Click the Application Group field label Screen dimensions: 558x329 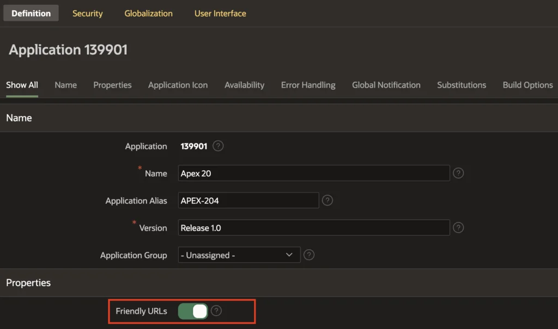[x=134, y=255]
